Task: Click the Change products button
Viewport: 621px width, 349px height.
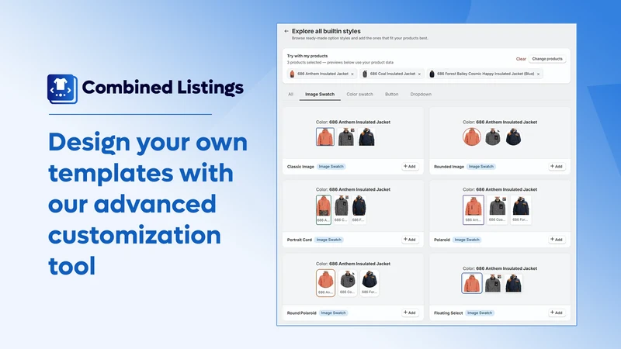Action: 547,59
